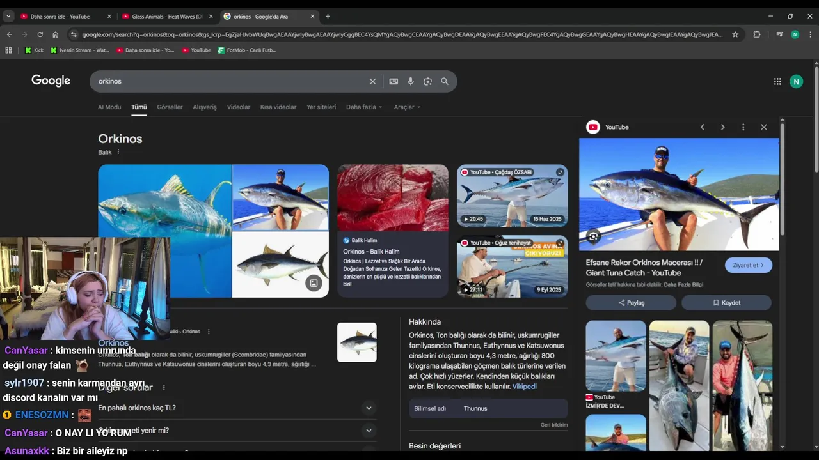Select the Yer siteleri search tab

coord(321,107)
